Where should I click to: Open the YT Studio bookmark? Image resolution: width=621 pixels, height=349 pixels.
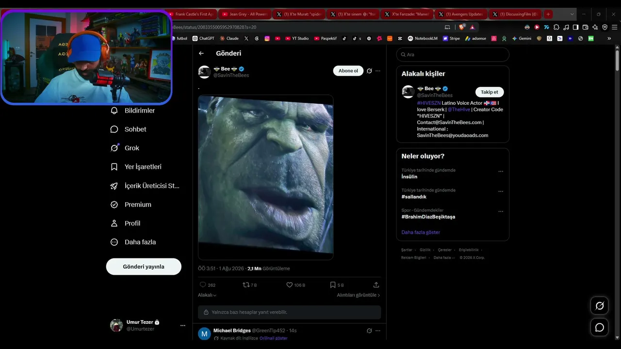click(x=297, y=38)
